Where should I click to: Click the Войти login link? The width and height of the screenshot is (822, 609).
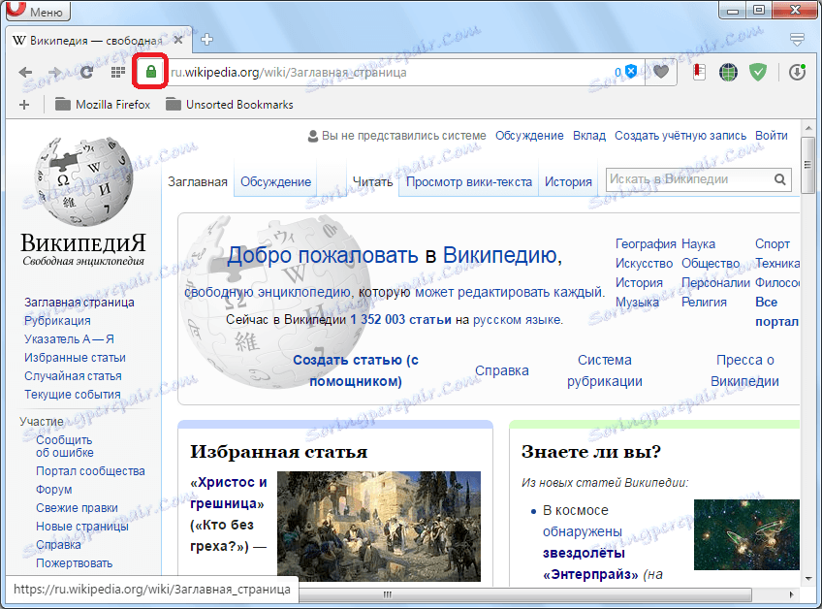772,136
